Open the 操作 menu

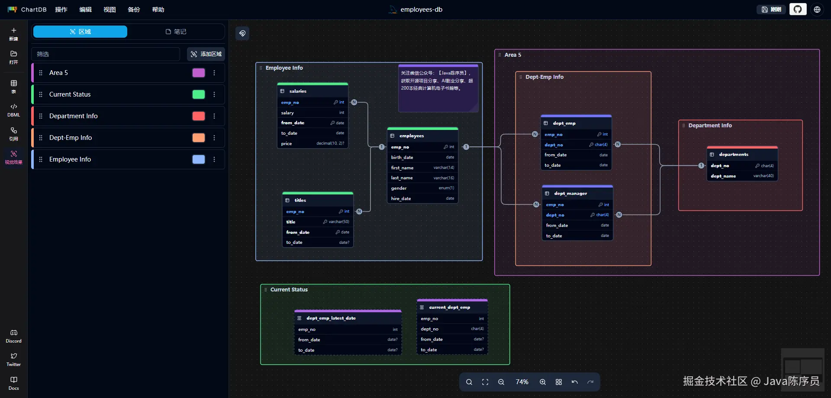(61, 10)
